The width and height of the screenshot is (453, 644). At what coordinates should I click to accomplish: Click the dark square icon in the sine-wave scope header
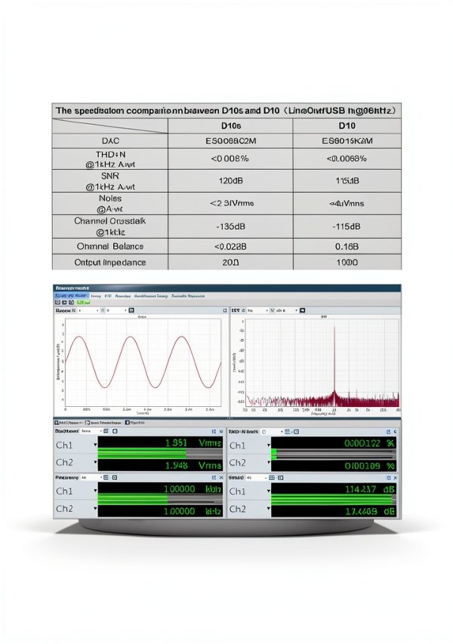(131, 310)
